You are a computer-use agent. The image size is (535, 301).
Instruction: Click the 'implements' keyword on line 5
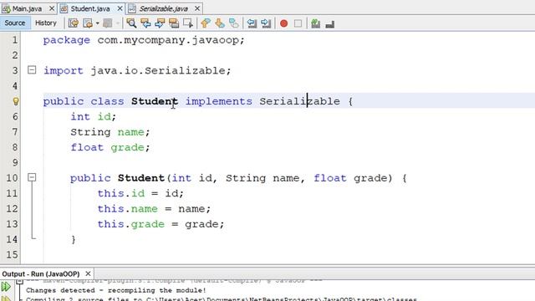(x=219, y=101)
